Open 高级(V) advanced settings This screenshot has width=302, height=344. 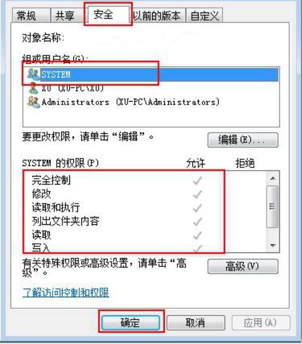point(243,267)
